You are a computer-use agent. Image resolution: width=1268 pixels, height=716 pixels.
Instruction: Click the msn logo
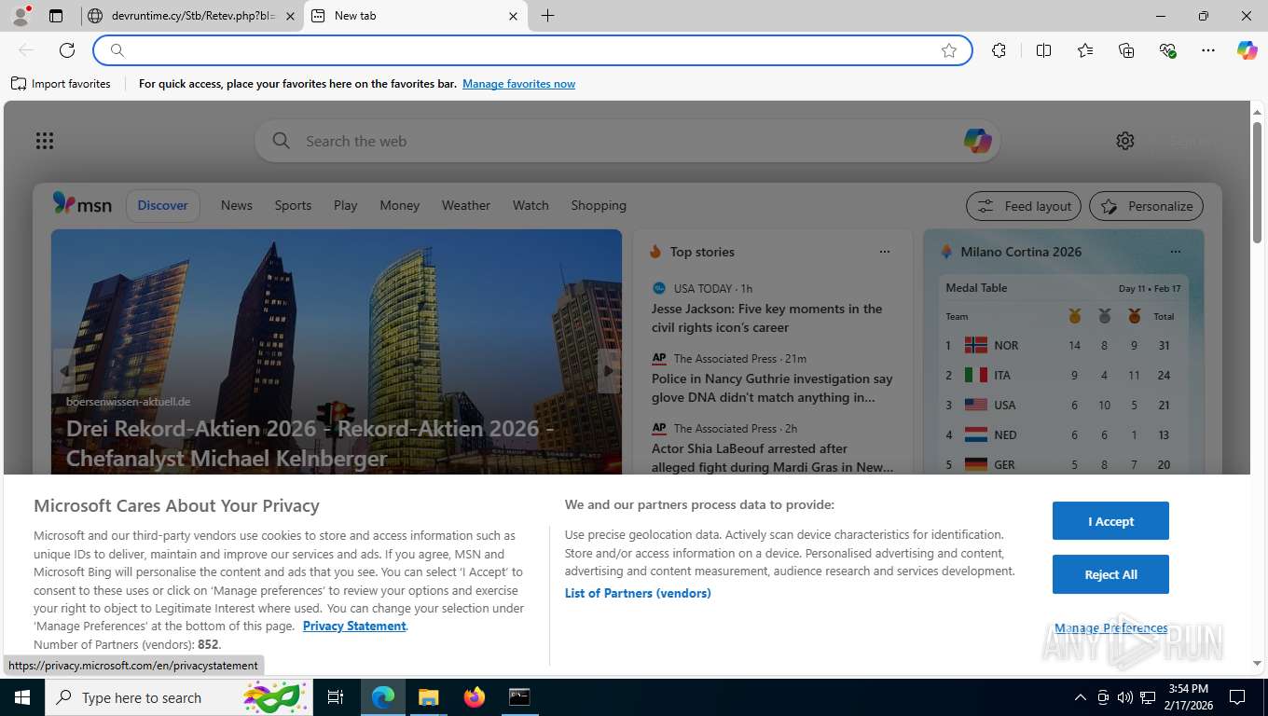point(82,204)
